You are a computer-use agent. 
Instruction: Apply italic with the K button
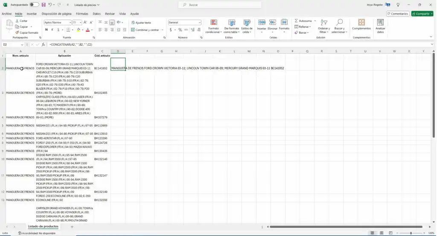click(52, 30)
